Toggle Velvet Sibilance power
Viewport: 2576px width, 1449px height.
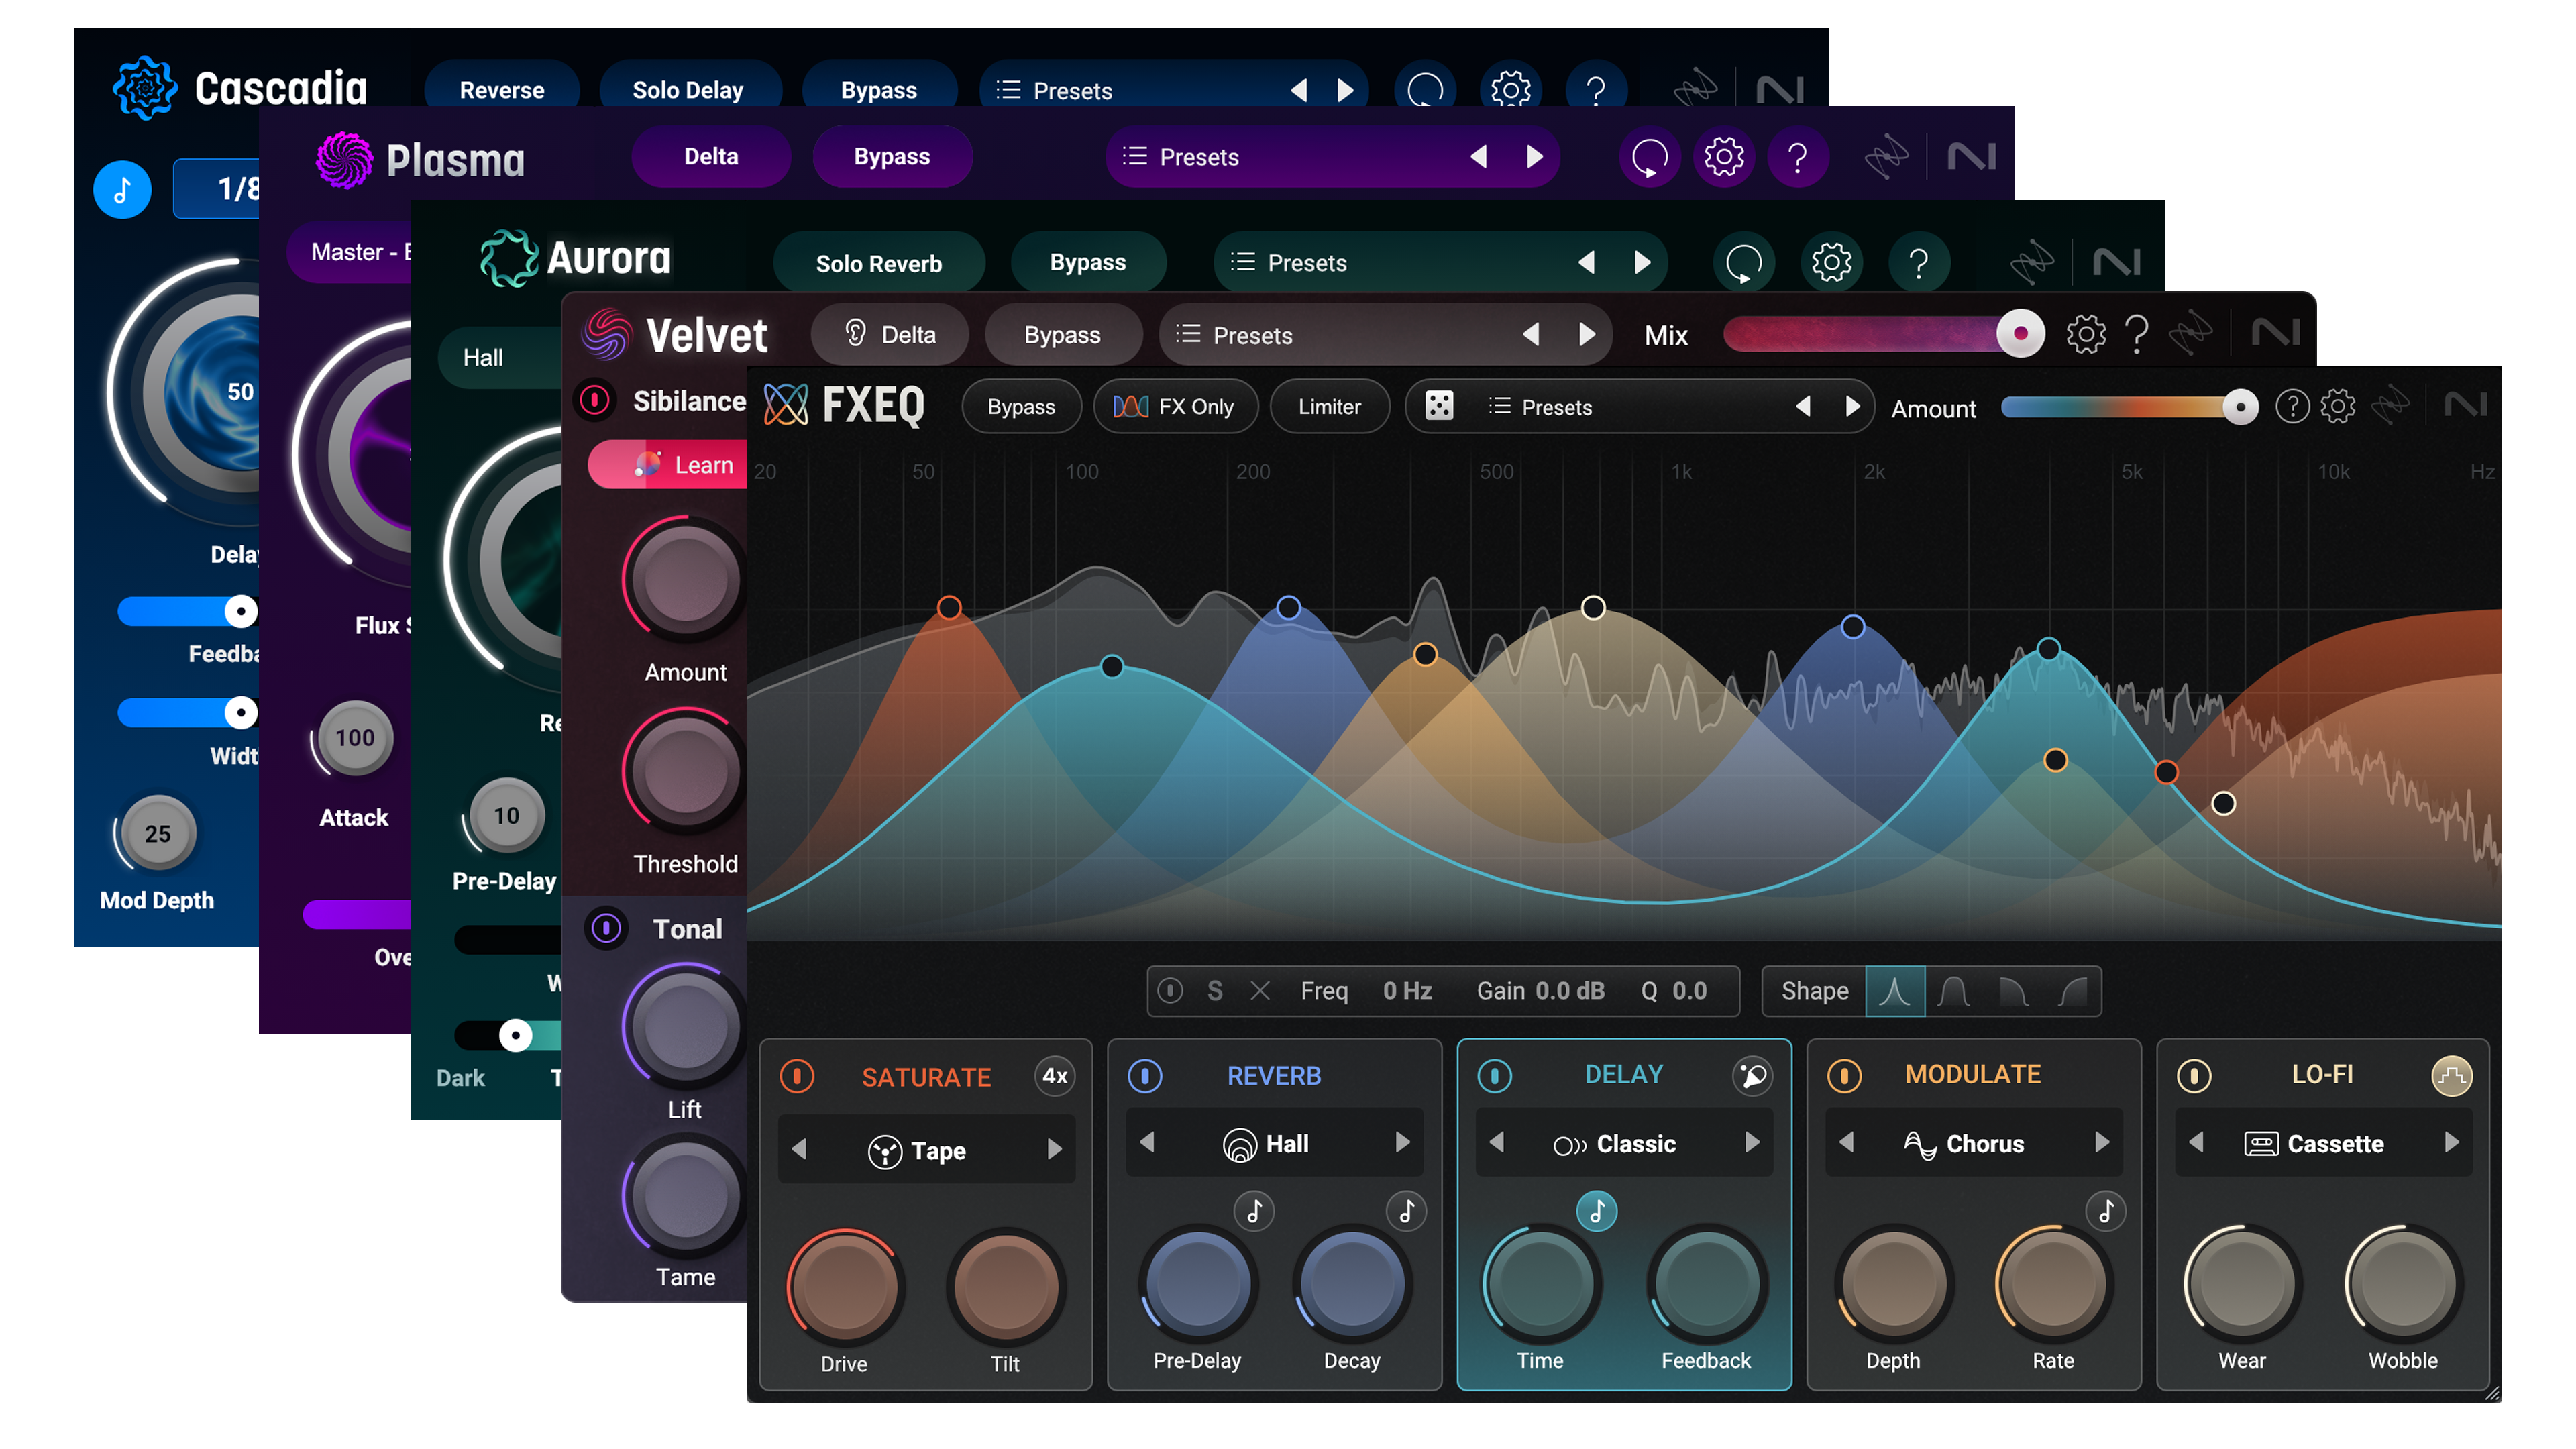pyautogui.click(x=595, y=401)
